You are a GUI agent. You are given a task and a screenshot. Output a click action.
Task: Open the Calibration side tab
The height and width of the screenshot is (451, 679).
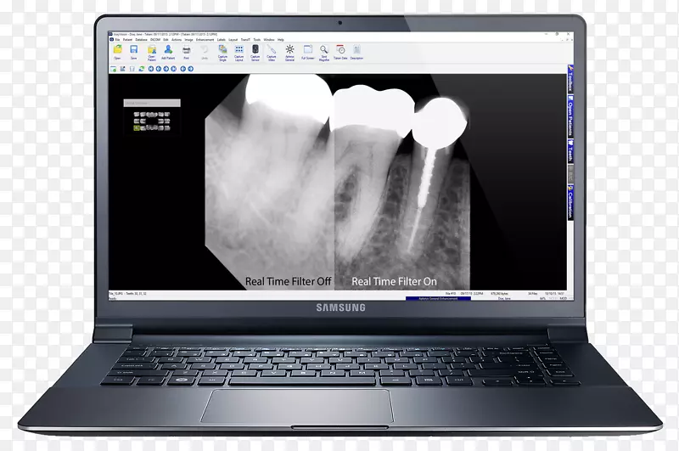[570, 202]
